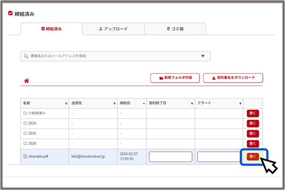
Task: Sort by the 送信先 column header
Action: tap(93, 103)
